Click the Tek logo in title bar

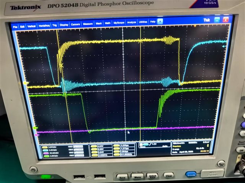pyautogui.click(x=207, y=20)
